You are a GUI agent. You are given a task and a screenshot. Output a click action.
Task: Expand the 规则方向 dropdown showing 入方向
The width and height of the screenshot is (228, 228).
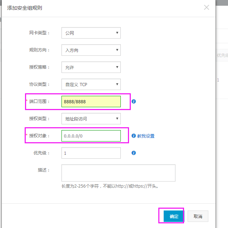(91, 50)
